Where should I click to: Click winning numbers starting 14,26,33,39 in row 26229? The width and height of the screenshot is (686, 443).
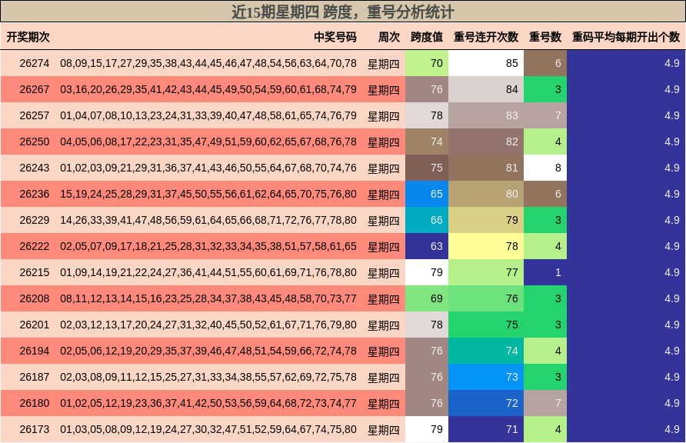tap(208, 220)
